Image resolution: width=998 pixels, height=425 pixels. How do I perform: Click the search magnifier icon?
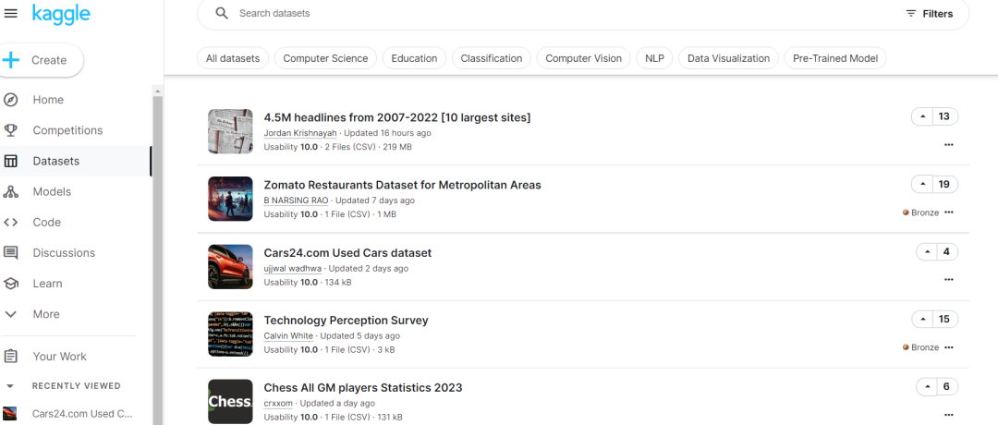[222, 13]
